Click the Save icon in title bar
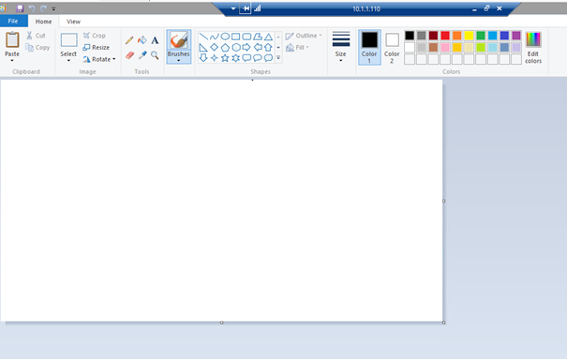 pyautogui.click(x=20, y=8)
